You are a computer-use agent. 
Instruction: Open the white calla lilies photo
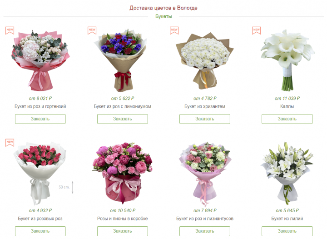(x=287, y=60)
